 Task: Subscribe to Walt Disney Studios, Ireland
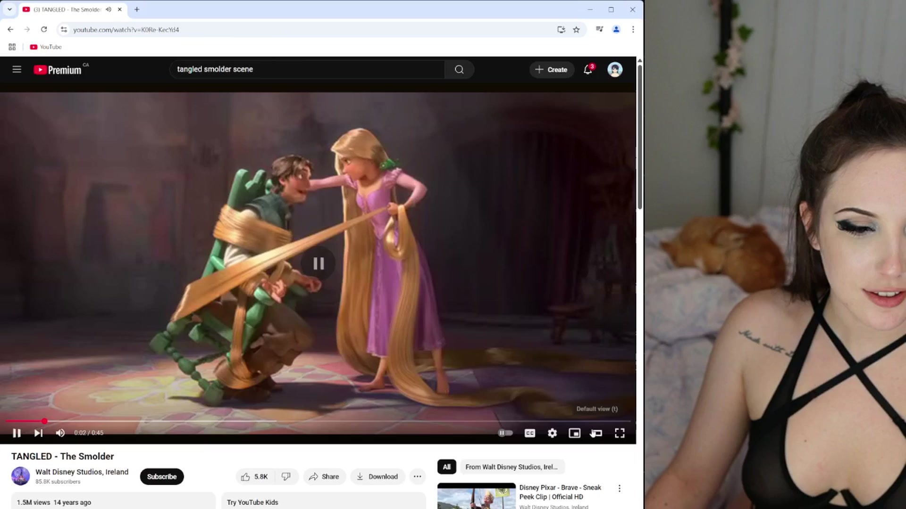coord(162,476)
